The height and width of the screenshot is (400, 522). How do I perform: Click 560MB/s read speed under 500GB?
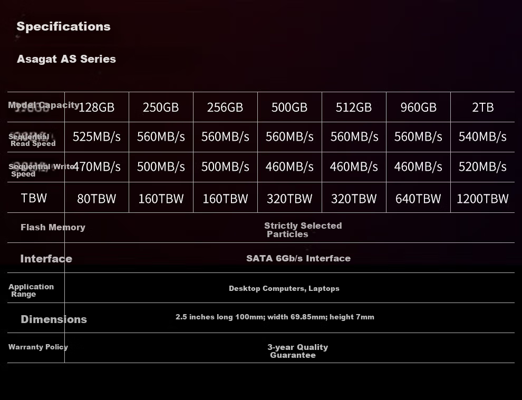coord(289,137)
